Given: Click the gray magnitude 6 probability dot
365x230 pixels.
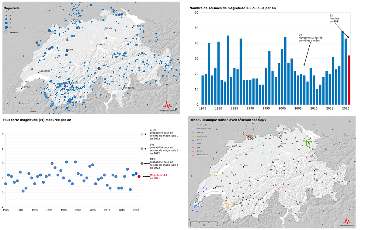Looking at the screenshot, I should [142, 149].
